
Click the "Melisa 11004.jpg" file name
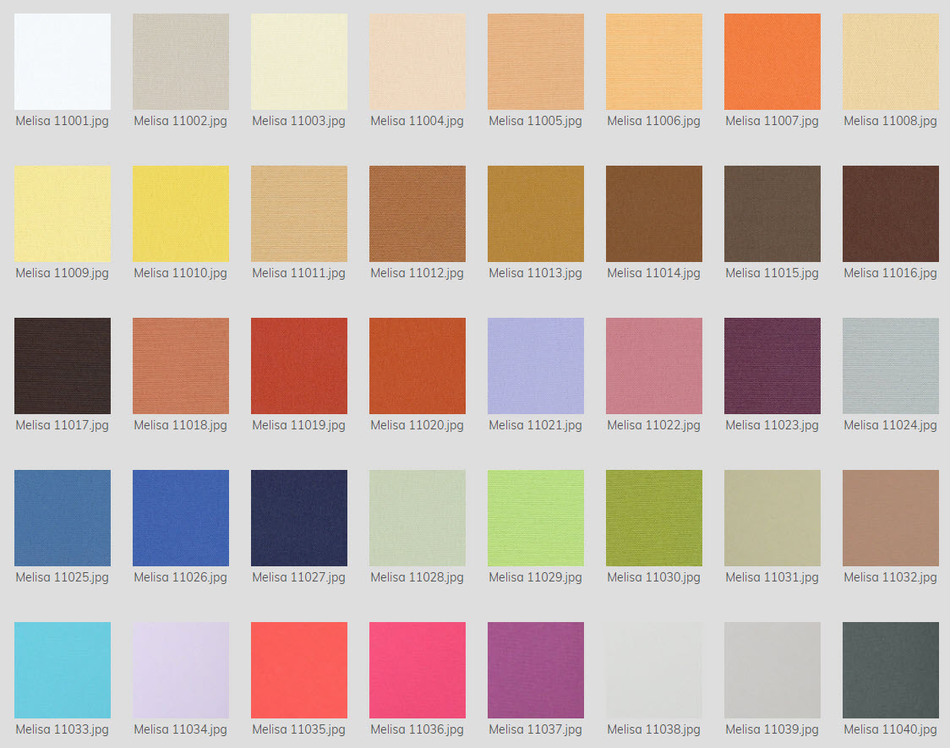[x=418, y=121]
